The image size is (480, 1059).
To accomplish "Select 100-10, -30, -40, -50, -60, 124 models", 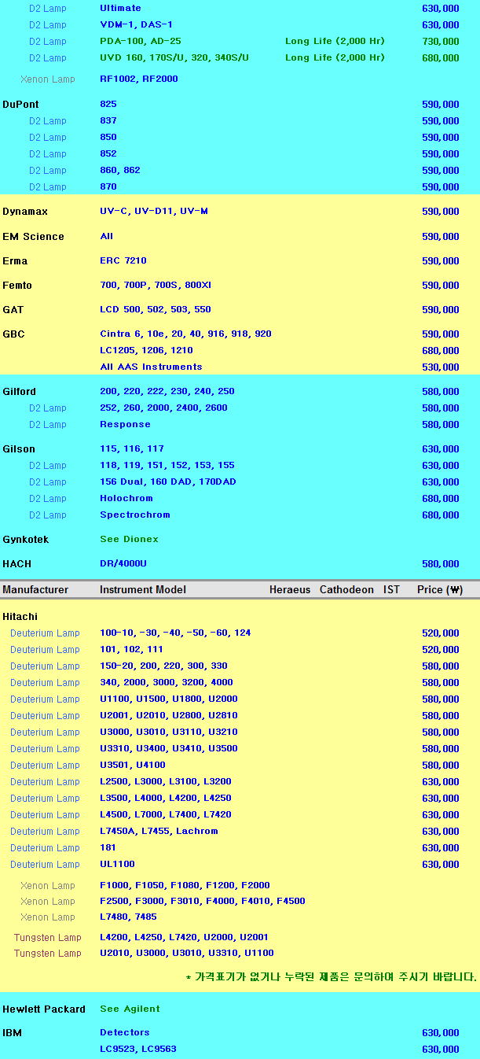I will (175, 633).
